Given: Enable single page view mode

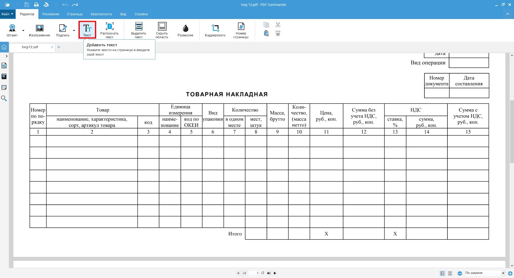Looking at the screenshot, I should pyautogui.click(x=442, y=273).
